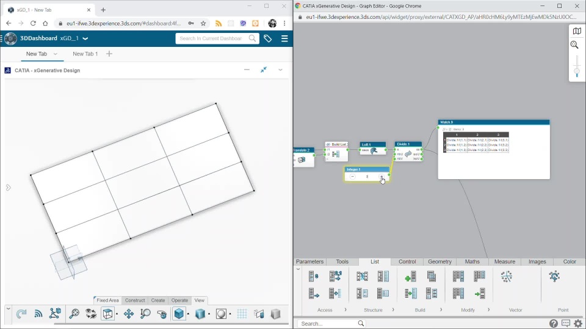The image size is (586, 329).
Task: Open graph editor feedback chat icon
Action: [x=566, y=324]
